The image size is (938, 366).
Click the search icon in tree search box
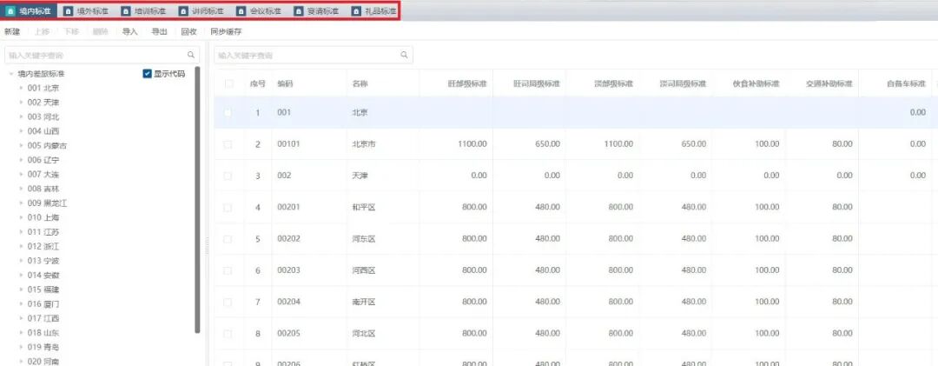[191, 55]
